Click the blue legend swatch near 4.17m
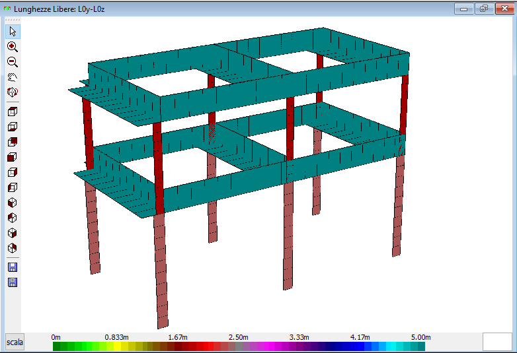 click(x=360, y=346)
